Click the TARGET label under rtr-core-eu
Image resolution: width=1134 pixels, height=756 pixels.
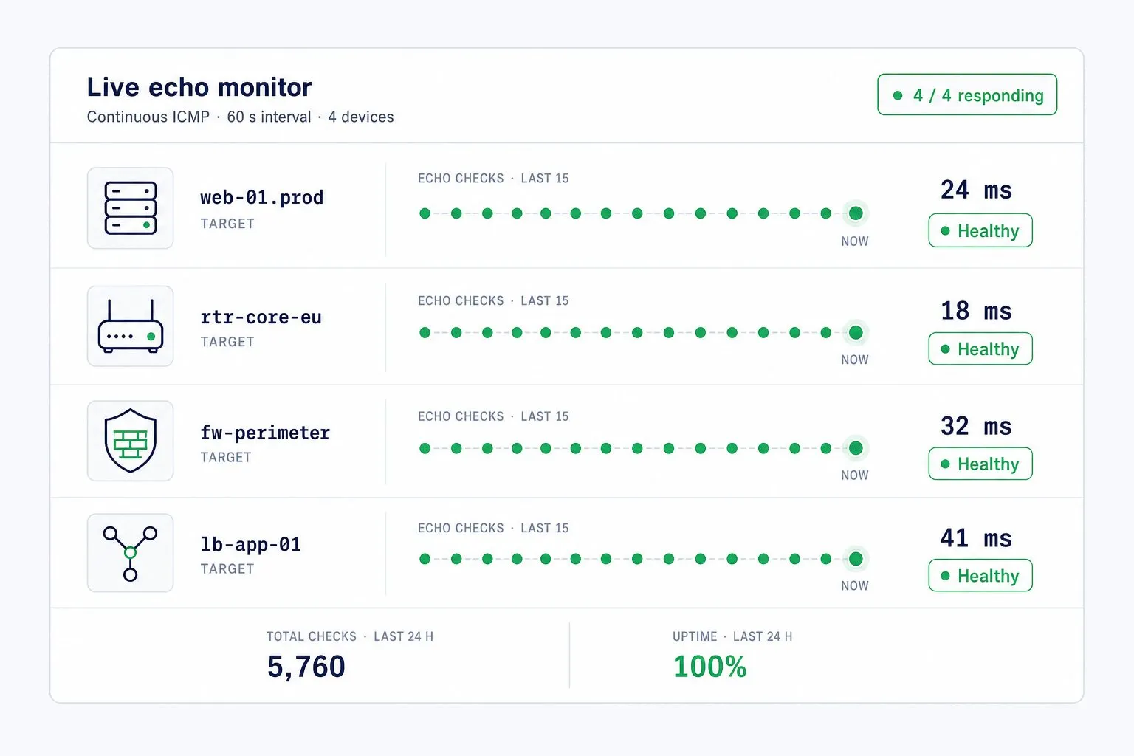pyautogui.click(x=227, y=342)
